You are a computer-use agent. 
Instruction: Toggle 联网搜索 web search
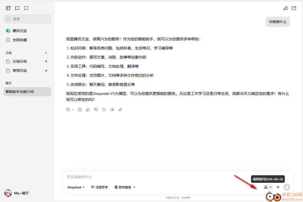[x=123, y=187]
